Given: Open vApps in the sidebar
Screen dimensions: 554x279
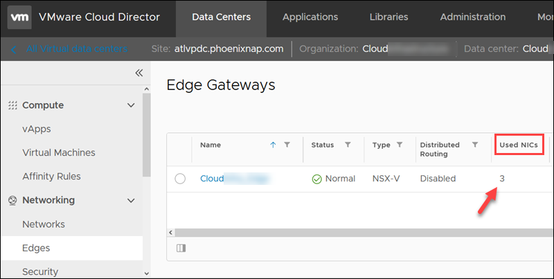Looking at the screenshot, I should tap(37, 129).
